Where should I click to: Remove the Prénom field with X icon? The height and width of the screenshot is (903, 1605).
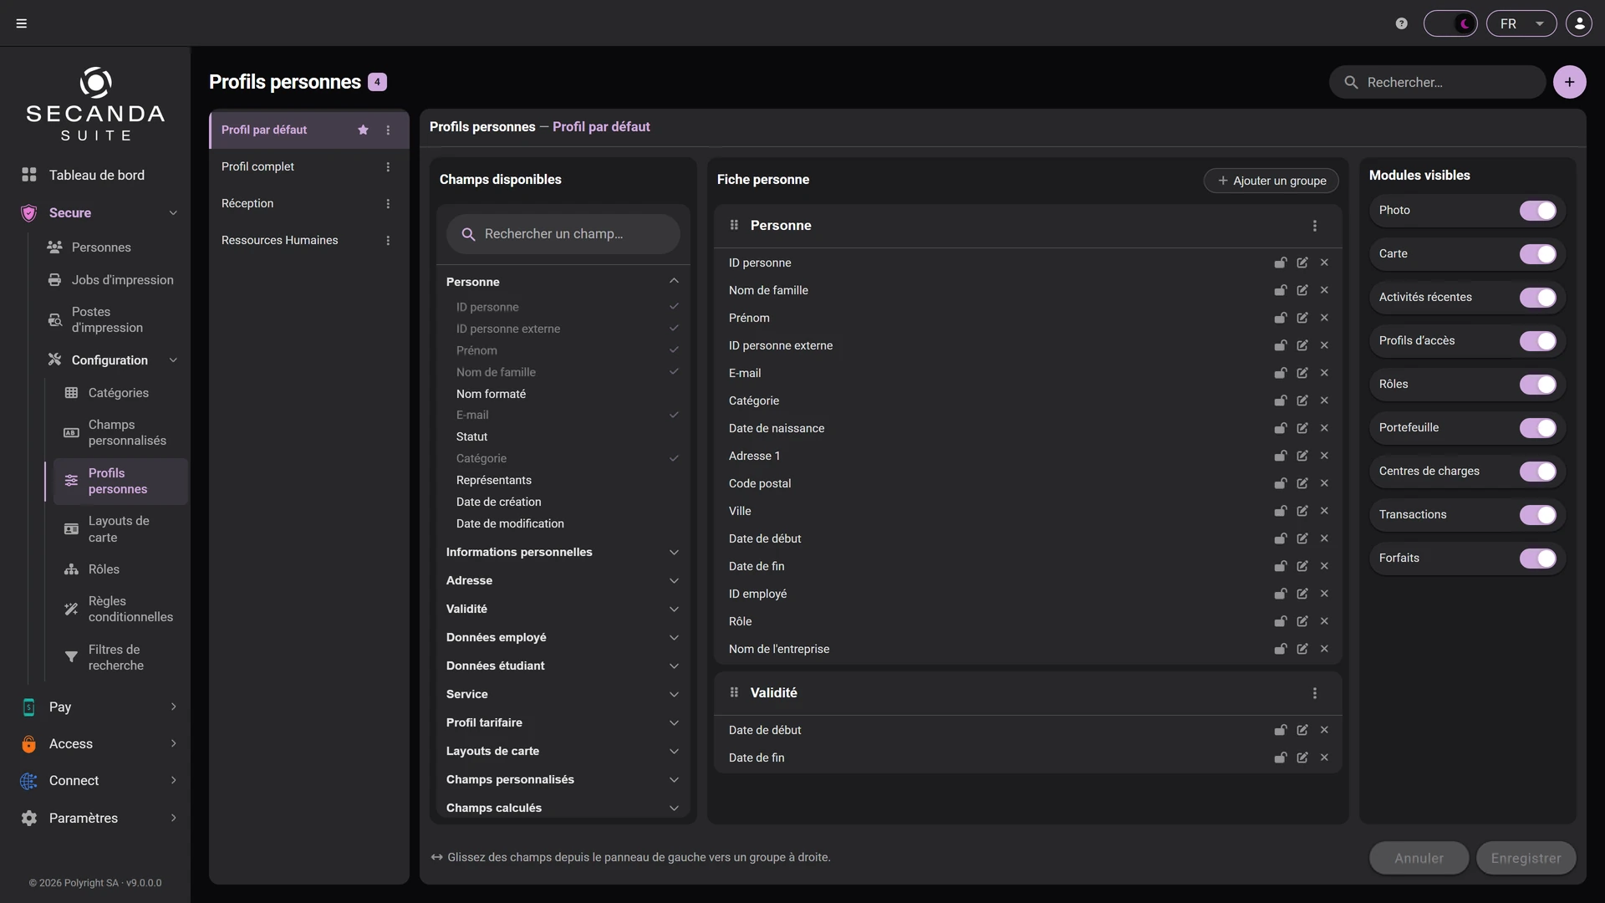[x=1324, y=318]
